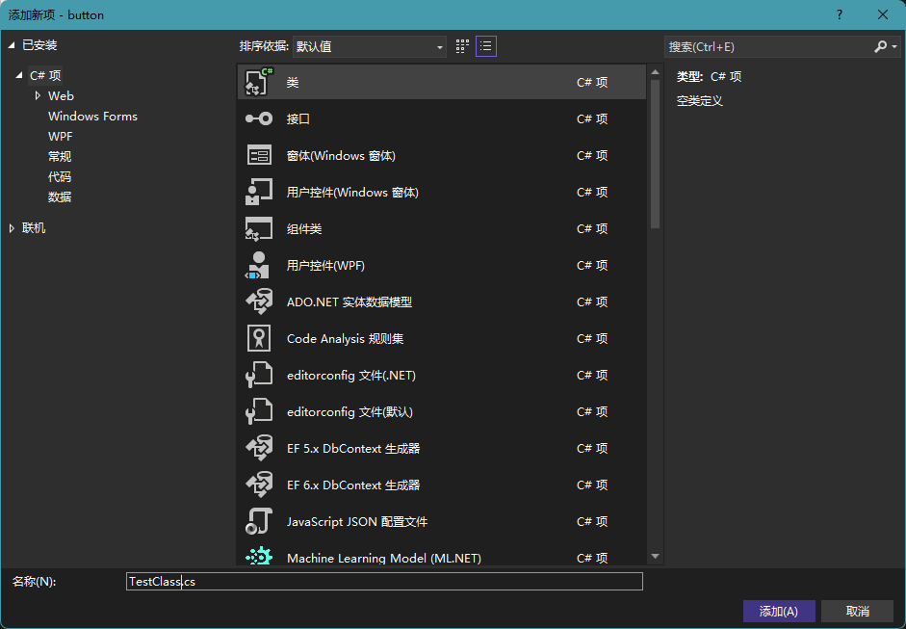Pick the 用户控件(Windows 窗体) icon
Screen dimensions: 906x629
[x=258, y=192]
